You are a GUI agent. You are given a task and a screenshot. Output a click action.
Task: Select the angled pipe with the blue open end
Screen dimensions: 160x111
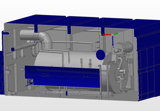(x=24, y=46)
